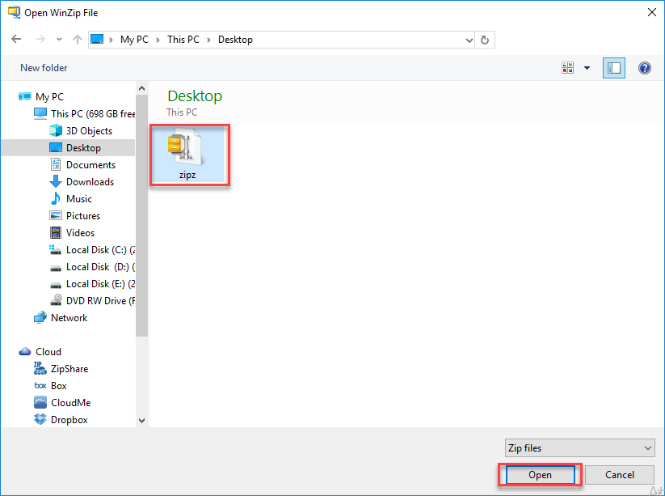Click the computer icon in address bar
Screen dimensions: 665x496
click(97, 40)
